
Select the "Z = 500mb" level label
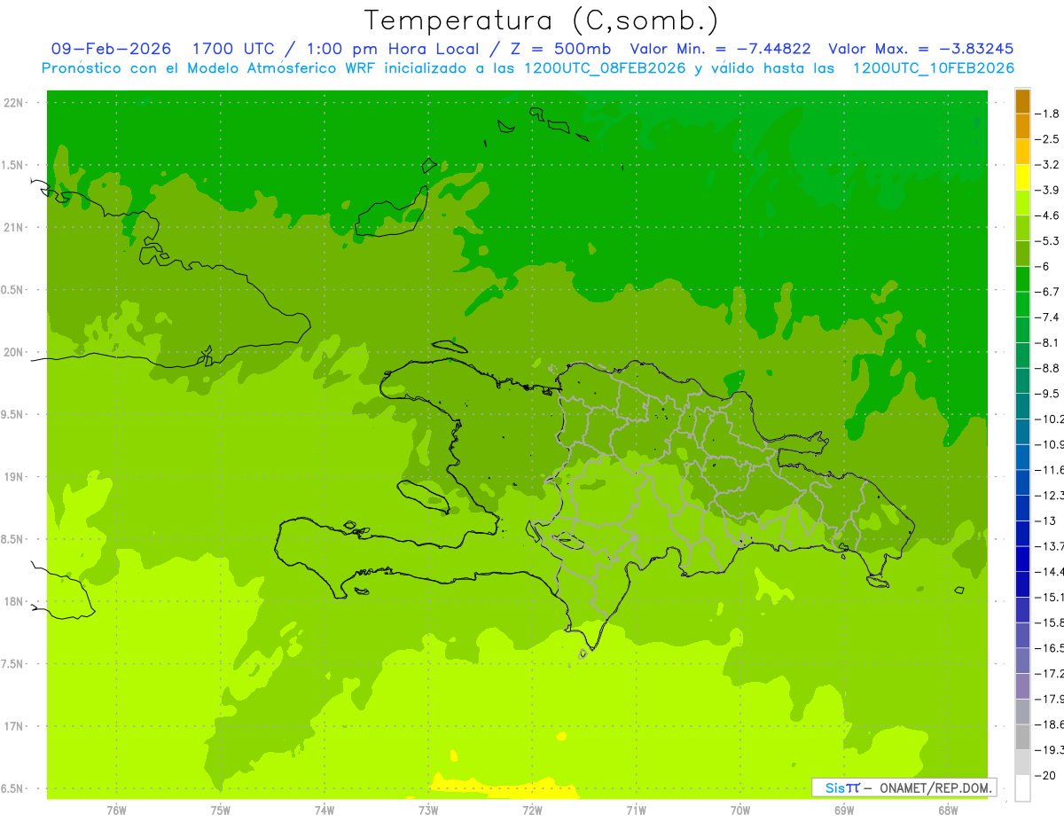point(561,49)
